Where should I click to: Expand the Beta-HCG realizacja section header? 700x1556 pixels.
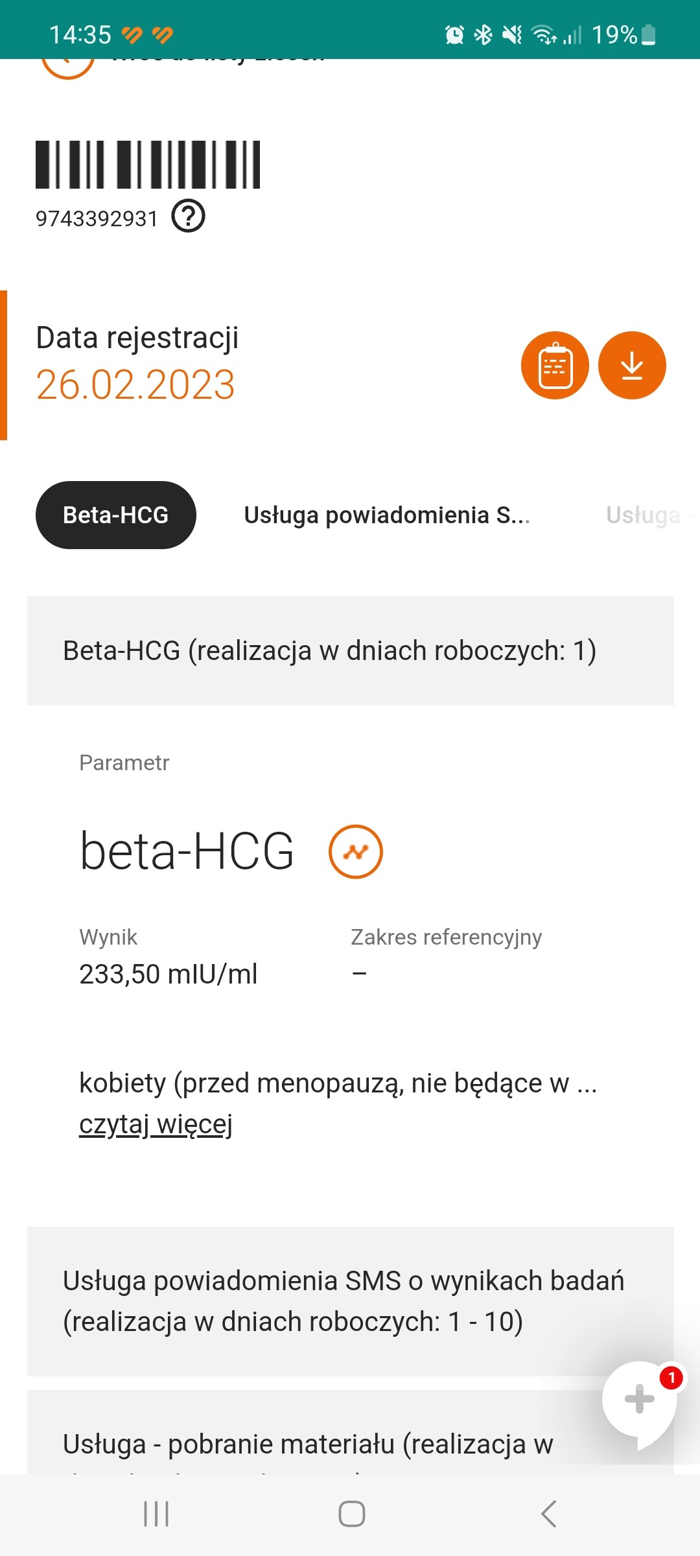[x=350, y=651]
